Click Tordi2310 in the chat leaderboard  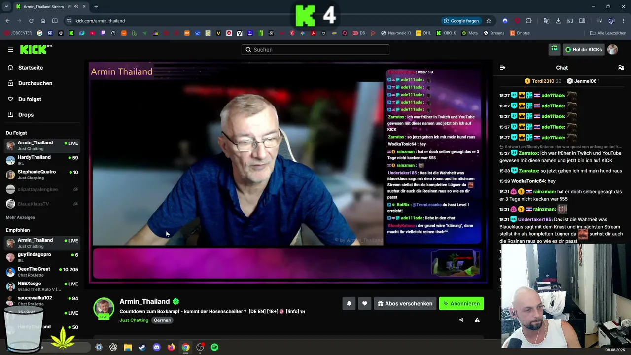pyautogui.click(x=543, y=81)
